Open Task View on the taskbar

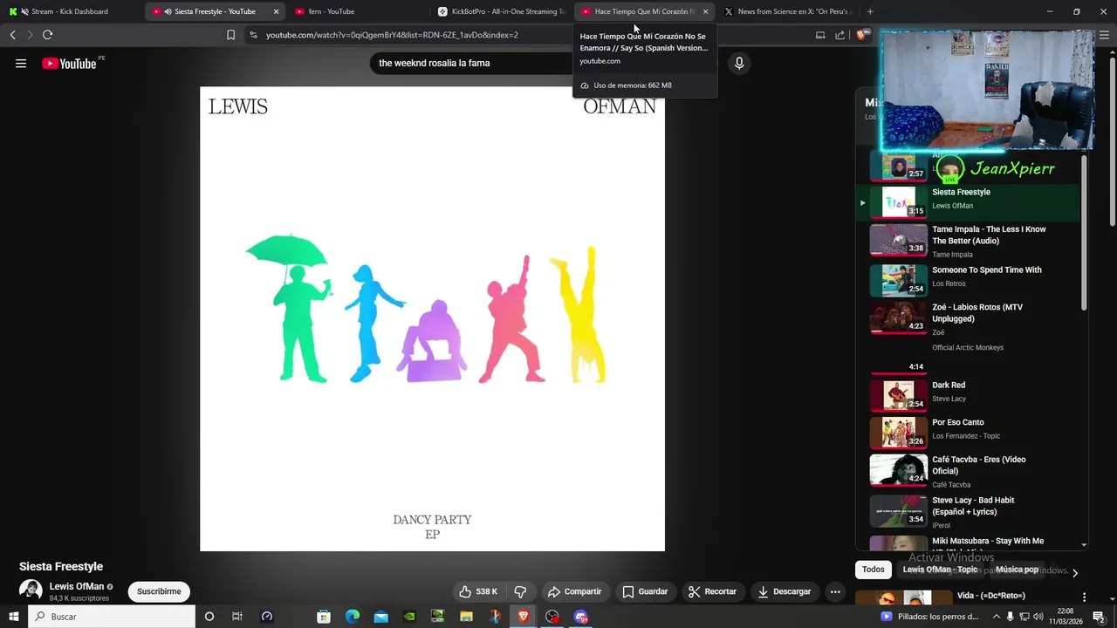237,617
